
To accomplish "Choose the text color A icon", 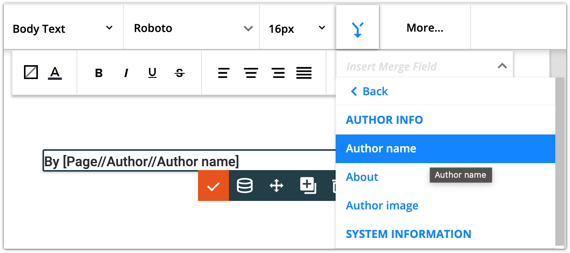I will [x=55, y=73].
